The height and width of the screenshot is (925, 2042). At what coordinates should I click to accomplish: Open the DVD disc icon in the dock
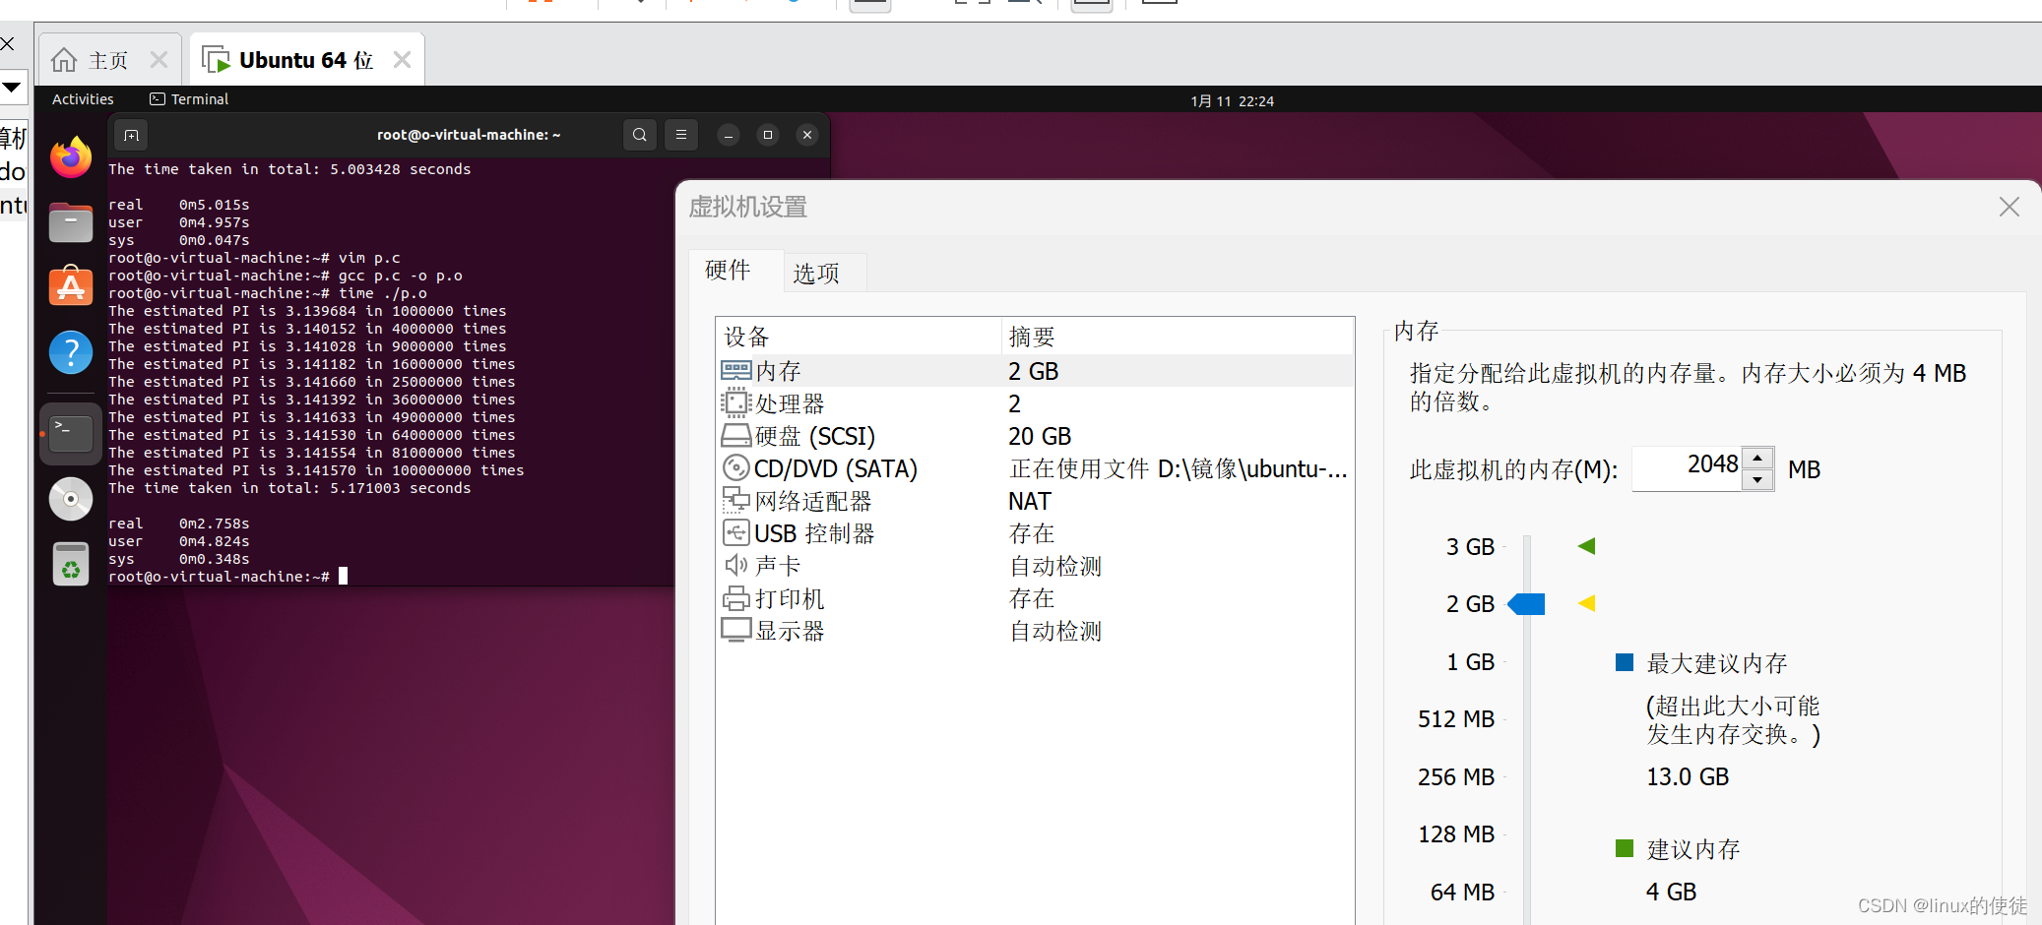71,499
